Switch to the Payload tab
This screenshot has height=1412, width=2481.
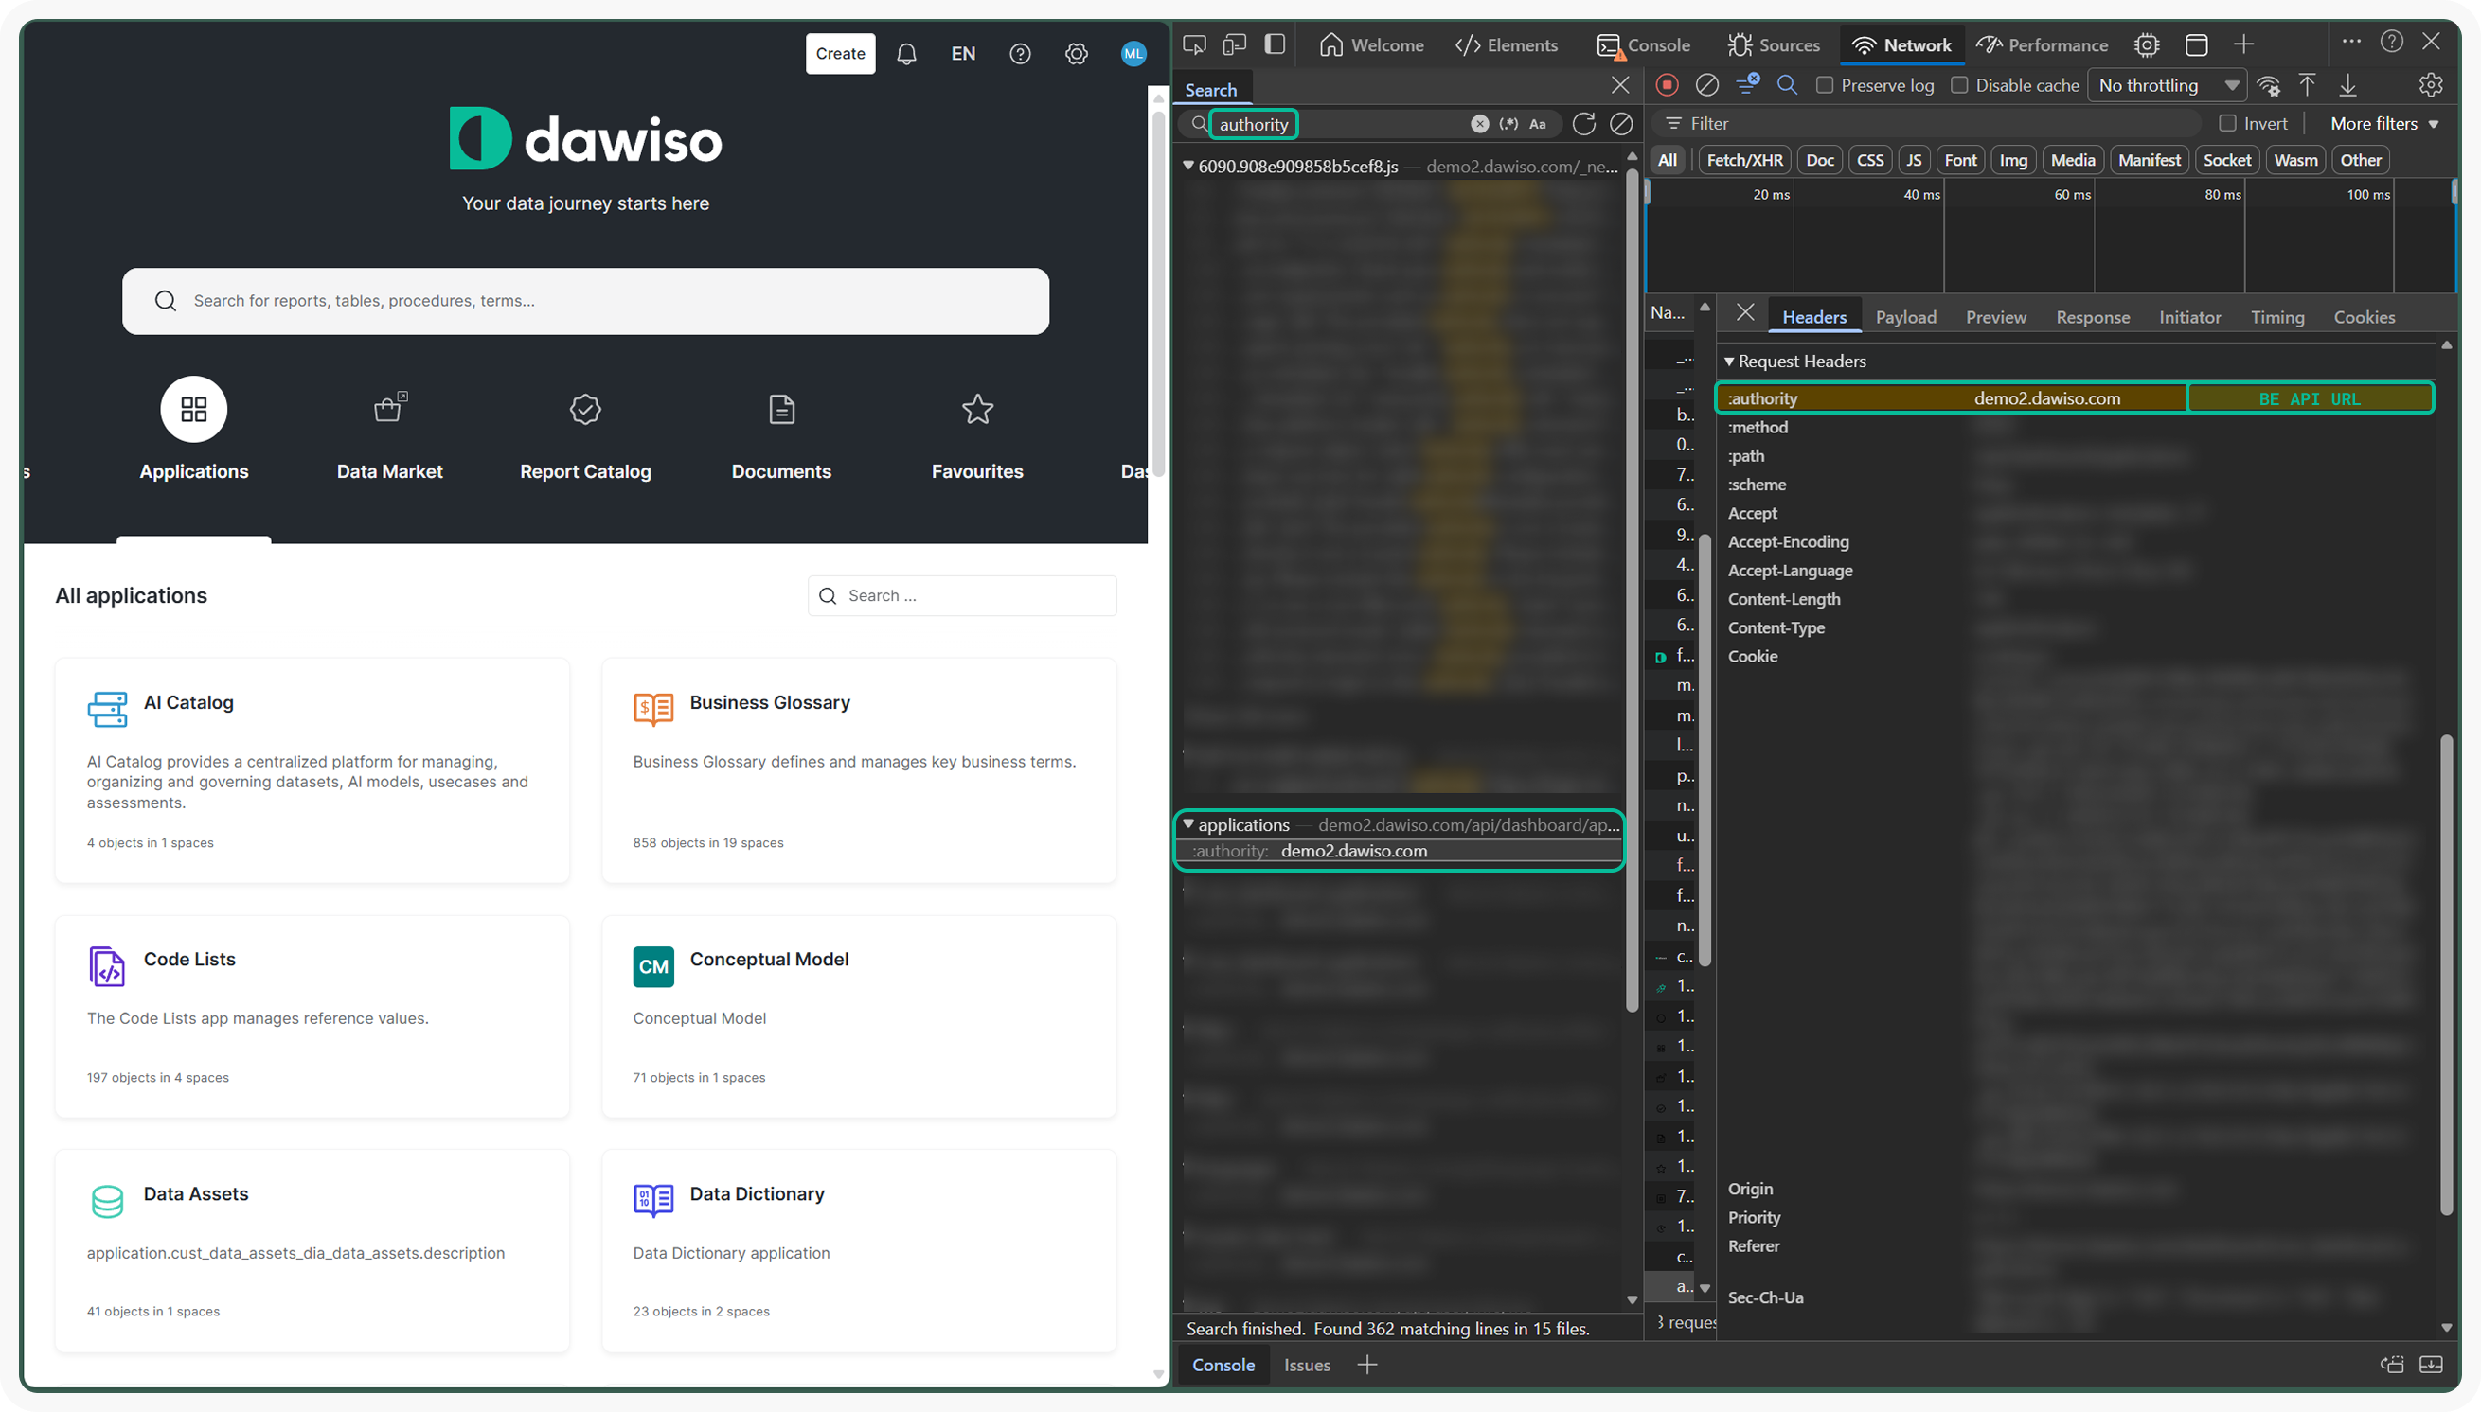[x=1904, y=317]
